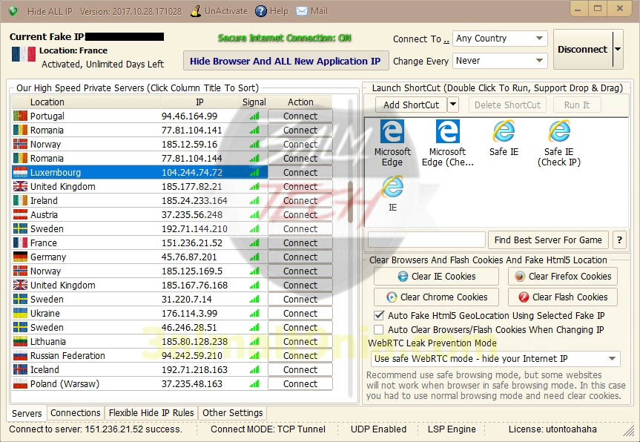Click the Portugal flag icon in server list
Image resolution: width=640 pixels, height=442 pixels.
click(x=20, y=116)
